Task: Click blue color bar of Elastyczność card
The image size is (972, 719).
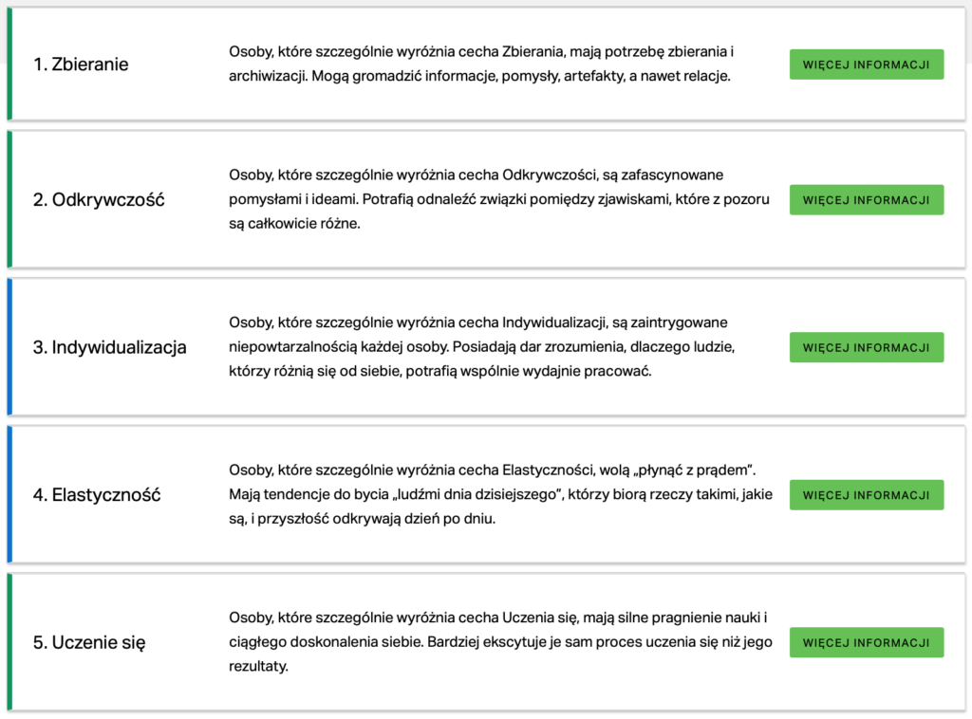Action: (9, 494)
